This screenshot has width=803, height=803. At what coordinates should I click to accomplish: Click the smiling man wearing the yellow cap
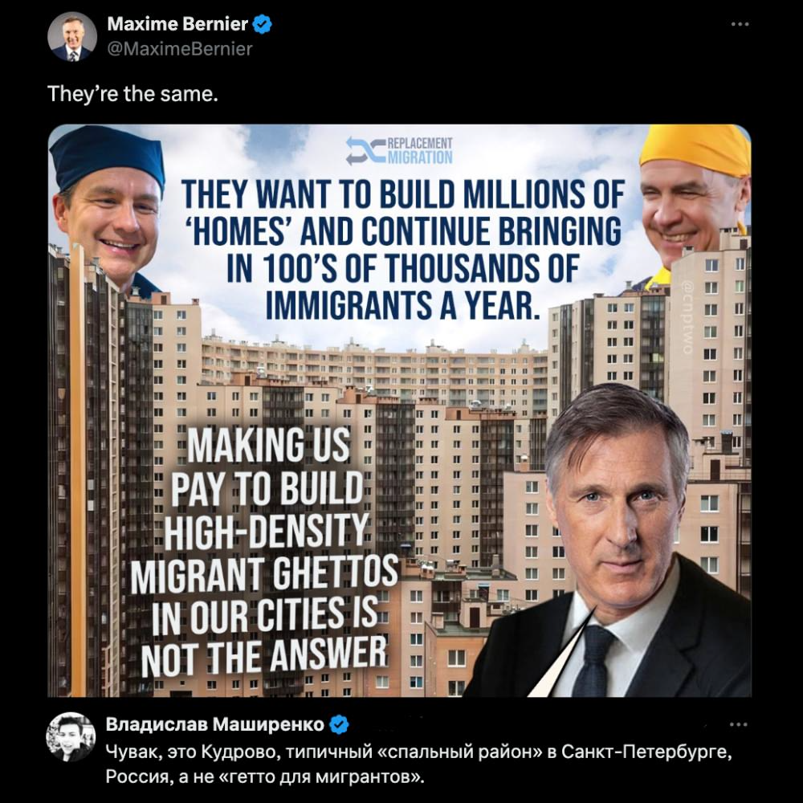(x=694, y=201)
